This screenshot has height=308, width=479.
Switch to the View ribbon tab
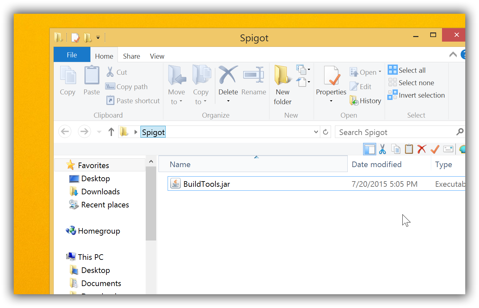coord(157,56)
